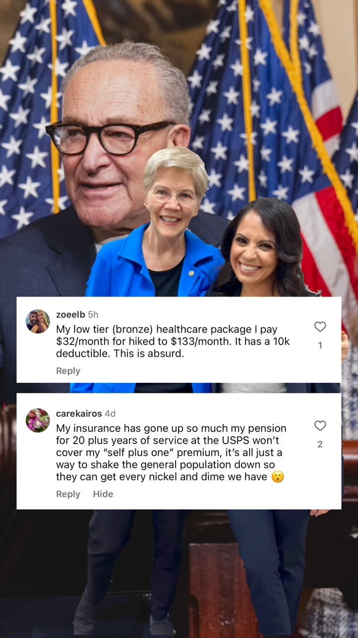The height and width of the screenshot is (638, 358).
Task: Open the zoeelb username link
Action: 71,315
